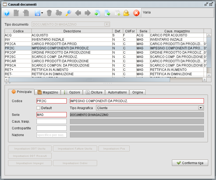Screen dimensions: 216x180
Task: Click the green export arrow icon
Action: coord(107,13)
